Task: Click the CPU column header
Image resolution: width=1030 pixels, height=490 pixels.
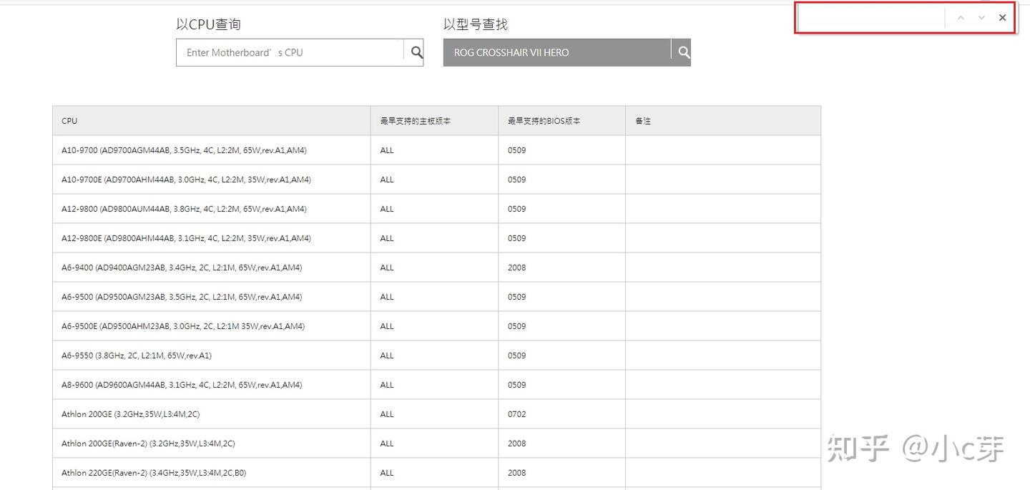Action: pos(212,121)
